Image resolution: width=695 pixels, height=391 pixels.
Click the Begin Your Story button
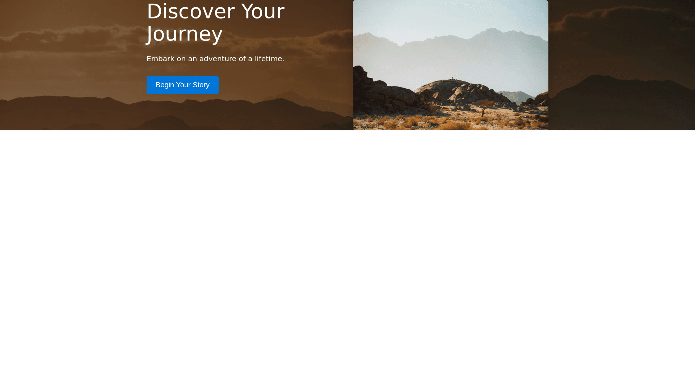point(182,85)
